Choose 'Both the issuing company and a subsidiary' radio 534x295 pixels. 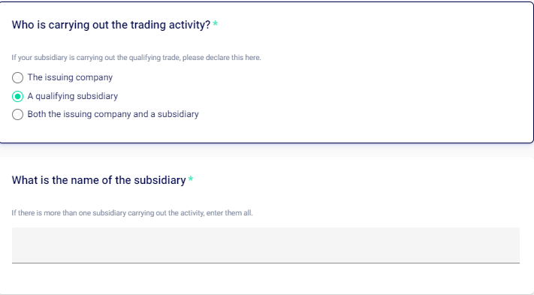(18, 114)
